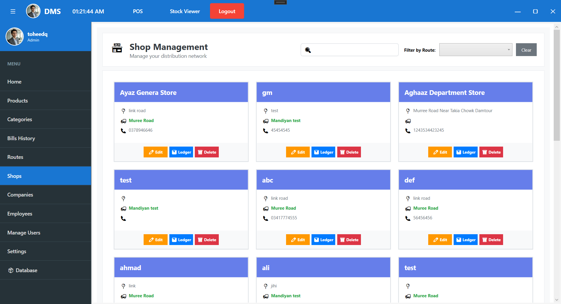The height and width of the screenshot is (304, 561).
Task: Click location pin icon in Ayaz Genera Store card
Action: (123, 111)
